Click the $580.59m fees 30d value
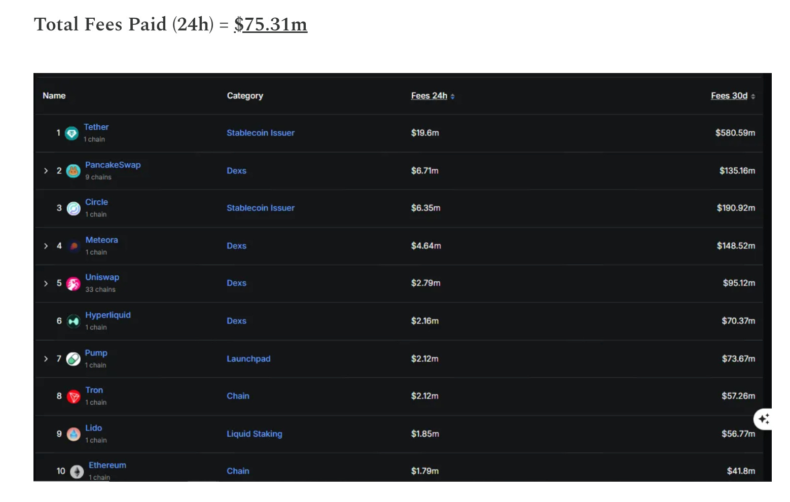 point(735,133)
